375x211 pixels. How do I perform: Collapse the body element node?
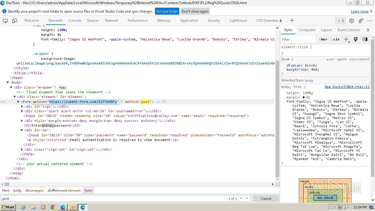pos(8,82)
